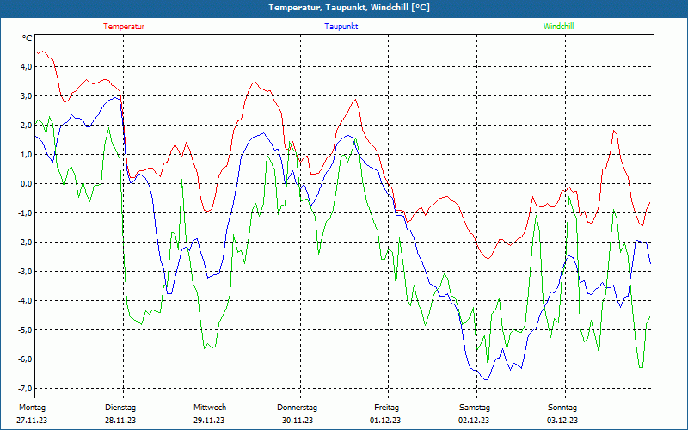Click the date 03.12.23
Viewport: 688px width, 430px height.
pyautogui.click(x=562, y=421)
